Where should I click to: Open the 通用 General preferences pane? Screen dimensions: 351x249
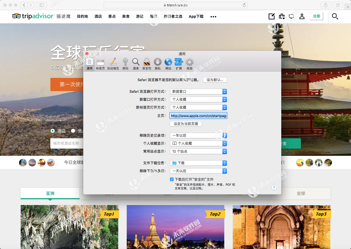pos(90,64)
